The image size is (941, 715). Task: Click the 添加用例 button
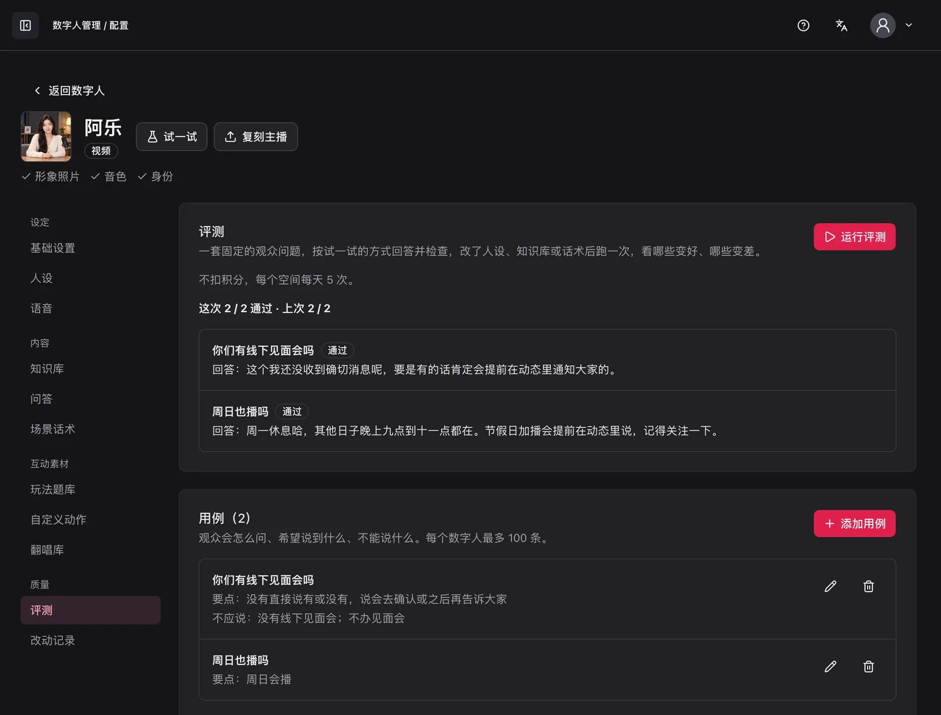click(x=855, y=523)
